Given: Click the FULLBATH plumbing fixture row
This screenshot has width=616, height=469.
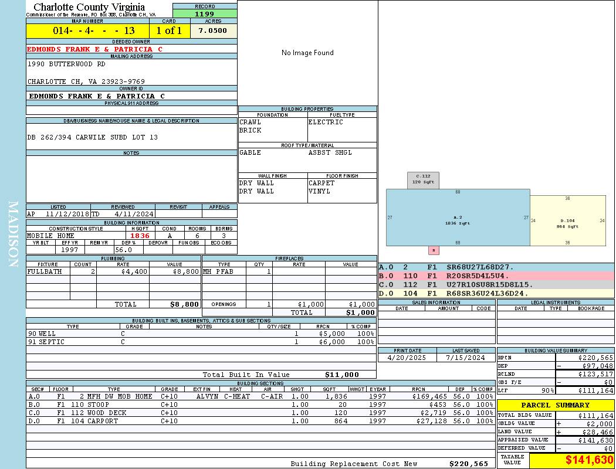Looking at the screenshot, I should [114, 271].
